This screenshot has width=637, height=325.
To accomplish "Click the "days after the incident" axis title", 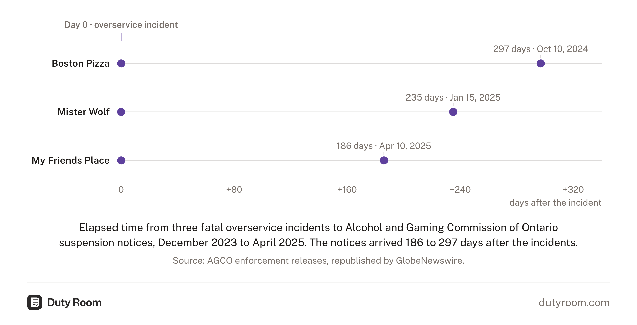I will pos(555,203).
